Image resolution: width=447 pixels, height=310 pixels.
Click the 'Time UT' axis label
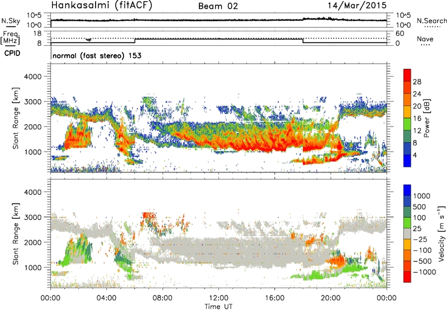pyautogui.click(x=218, y=307)
